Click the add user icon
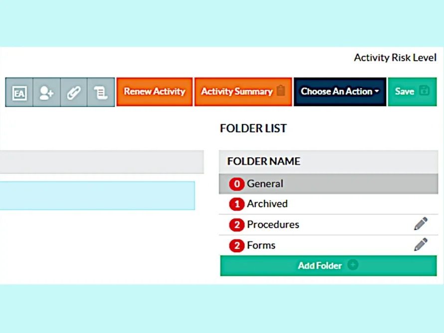 point(46,92)
